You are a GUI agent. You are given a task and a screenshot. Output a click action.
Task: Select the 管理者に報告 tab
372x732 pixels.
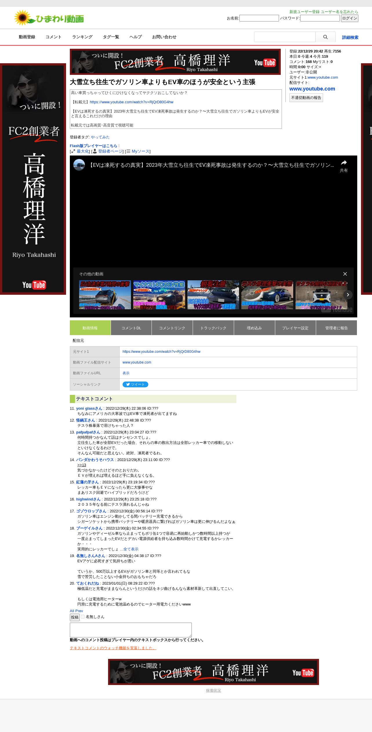click(336, 328)
